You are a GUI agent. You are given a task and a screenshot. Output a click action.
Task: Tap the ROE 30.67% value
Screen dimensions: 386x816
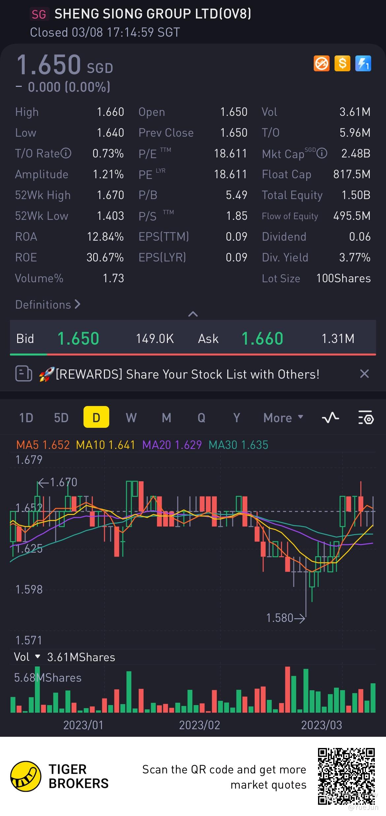[105, 257]
